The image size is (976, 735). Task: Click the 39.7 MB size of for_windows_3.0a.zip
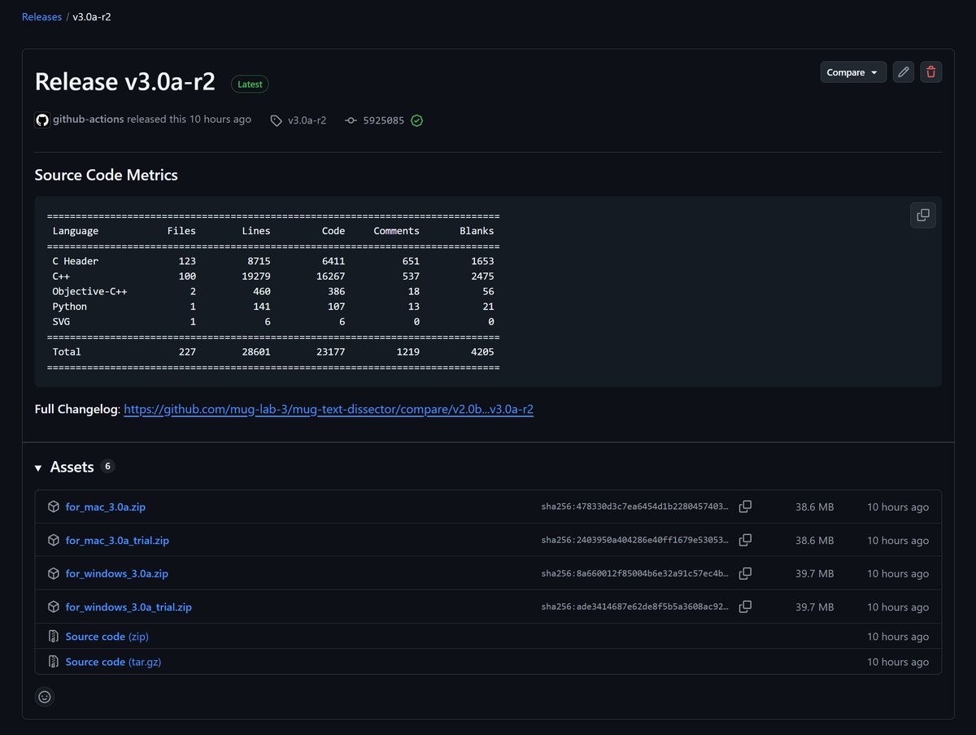click(814, 573)
